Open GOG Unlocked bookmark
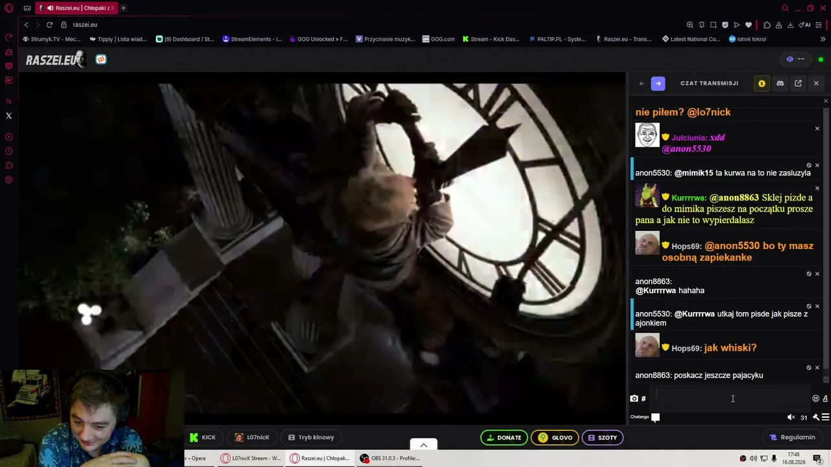The width and height of the screenshot is (831, 467). pyautogui.click(x=319, y=39)
